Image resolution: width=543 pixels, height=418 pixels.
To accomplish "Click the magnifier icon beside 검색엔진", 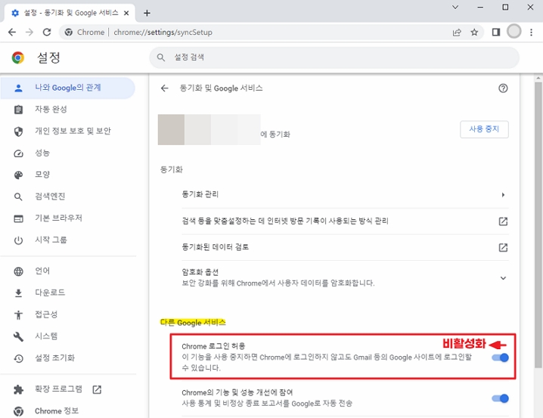I will [x=18, y=197].
